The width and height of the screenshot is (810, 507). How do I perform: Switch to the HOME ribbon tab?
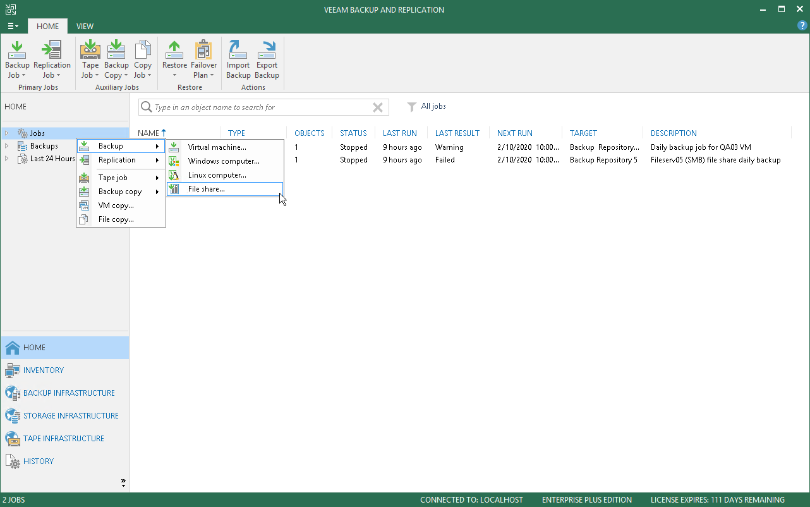[x=47, y=27]
